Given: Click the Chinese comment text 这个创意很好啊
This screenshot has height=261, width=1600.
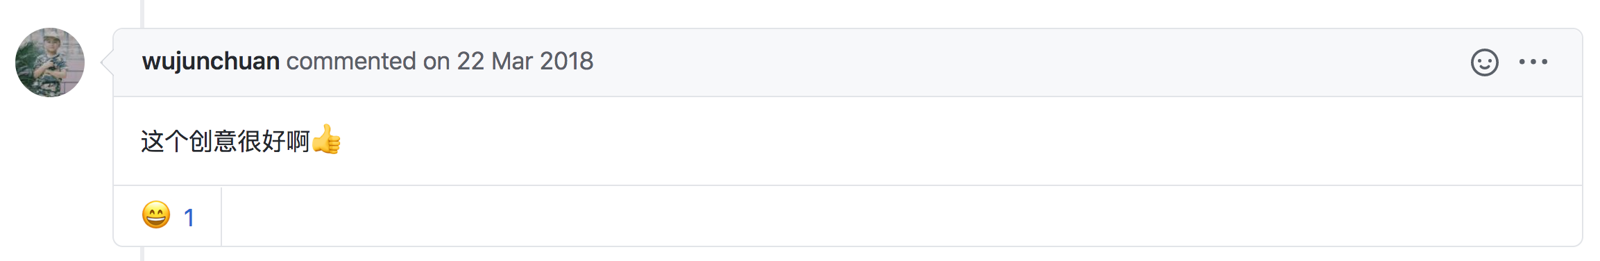Looking at the screenshot, I should click(225, 141).
